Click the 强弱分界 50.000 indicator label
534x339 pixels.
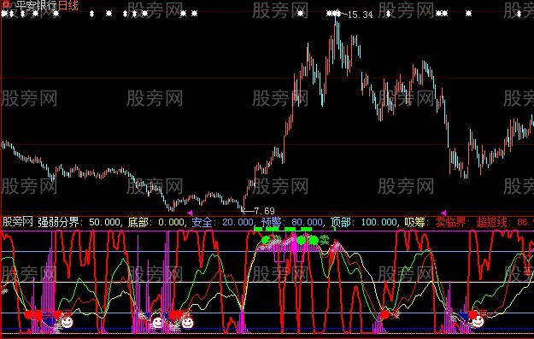(79, 223)
